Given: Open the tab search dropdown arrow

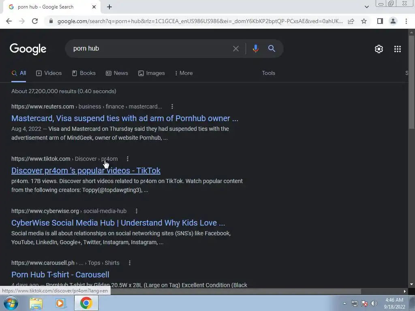Looking at the screenshot, I should 366,7.
